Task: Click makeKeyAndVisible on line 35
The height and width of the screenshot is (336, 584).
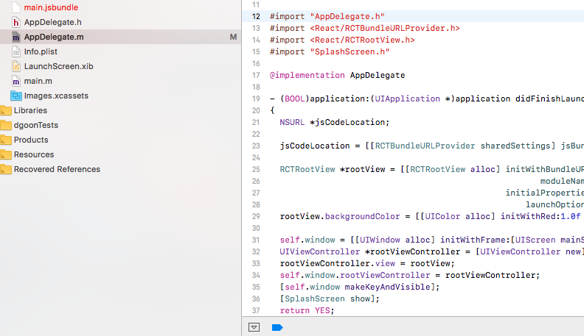Action: click(x=387, y=287)
